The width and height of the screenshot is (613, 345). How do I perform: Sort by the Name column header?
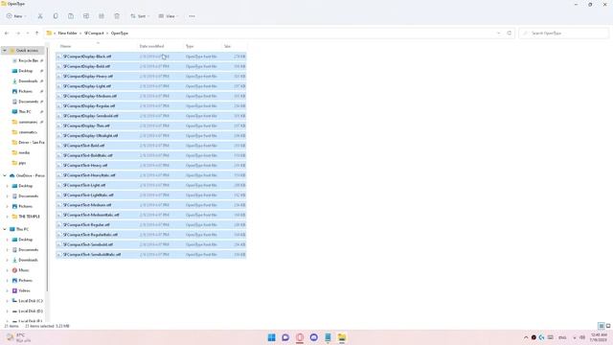(97, 46)
